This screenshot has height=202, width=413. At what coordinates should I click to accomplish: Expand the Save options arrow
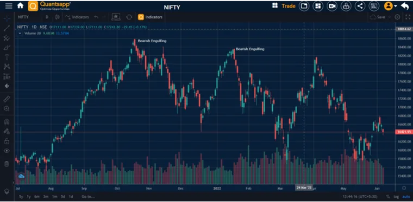(389, 17)
